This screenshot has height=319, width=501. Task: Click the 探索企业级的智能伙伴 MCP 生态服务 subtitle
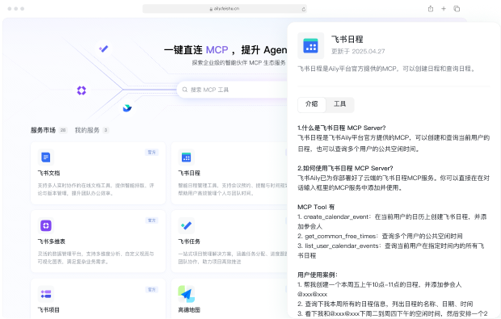238,62
